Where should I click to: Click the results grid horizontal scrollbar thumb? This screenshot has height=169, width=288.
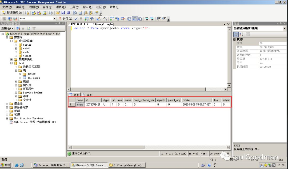pyautogui.click(x=108, y=147)
